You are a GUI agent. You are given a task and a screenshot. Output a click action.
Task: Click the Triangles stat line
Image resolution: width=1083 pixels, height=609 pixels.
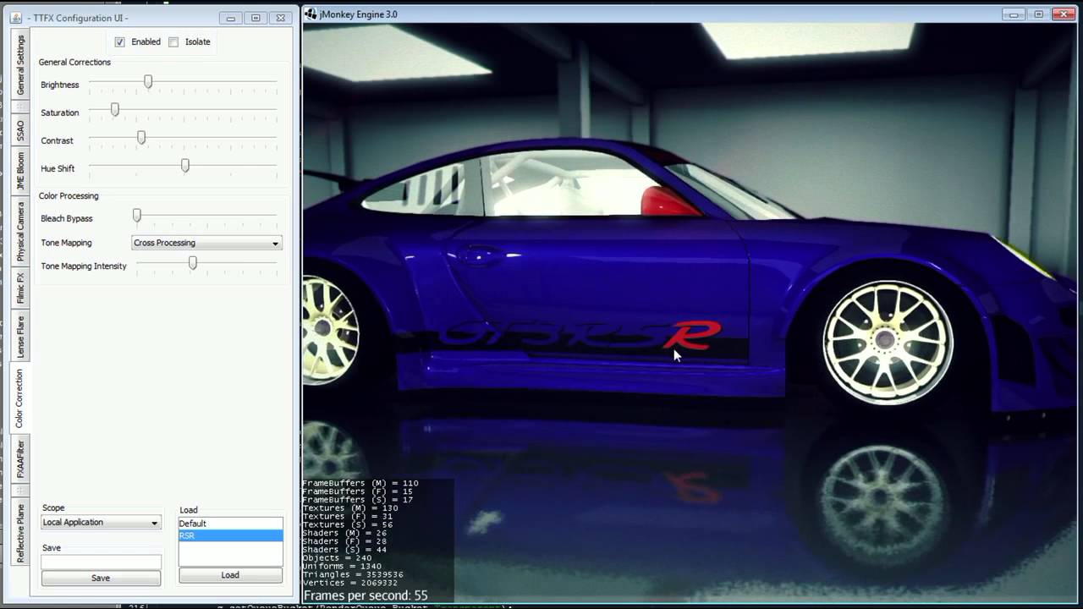[353, 574]
